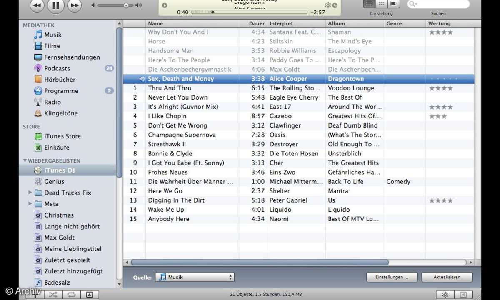Screen dimensions: 500x300
Task: Open the Christmas smart playlist
Action: pos(59,215)
